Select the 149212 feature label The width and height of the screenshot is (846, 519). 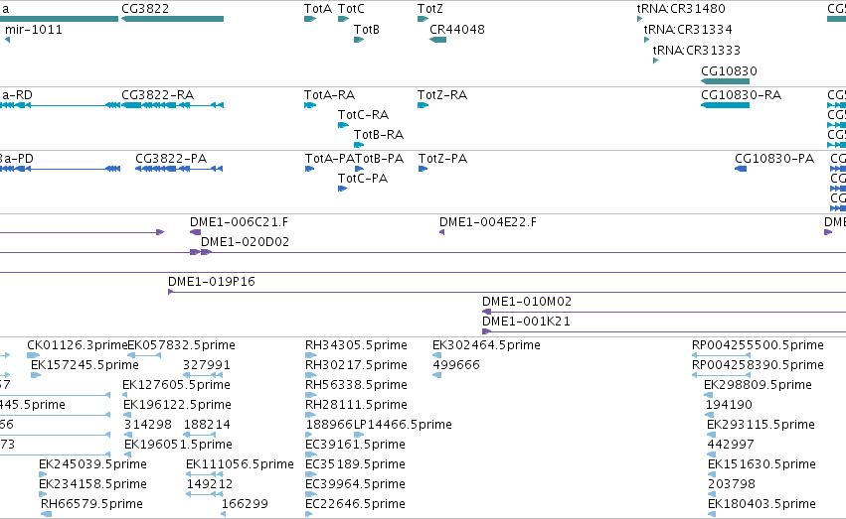coord(210,484)
